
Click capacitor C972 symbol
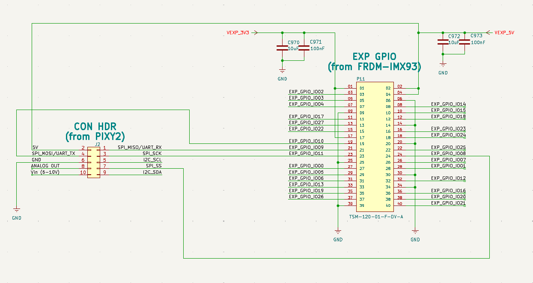tap(443, 42)
